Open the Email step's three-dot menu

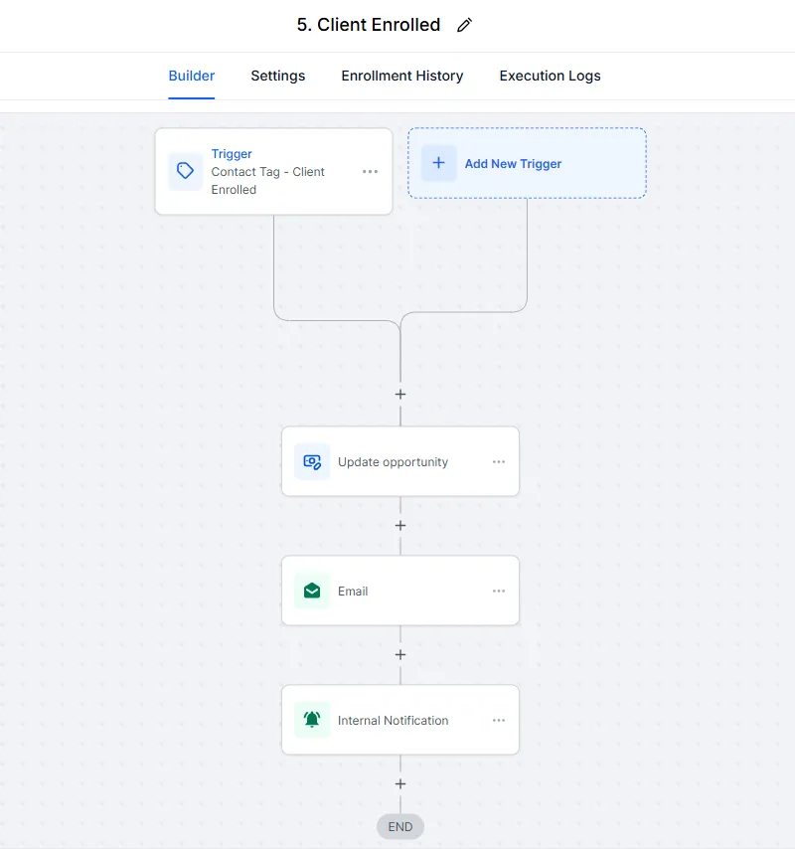tap(499, 591)
